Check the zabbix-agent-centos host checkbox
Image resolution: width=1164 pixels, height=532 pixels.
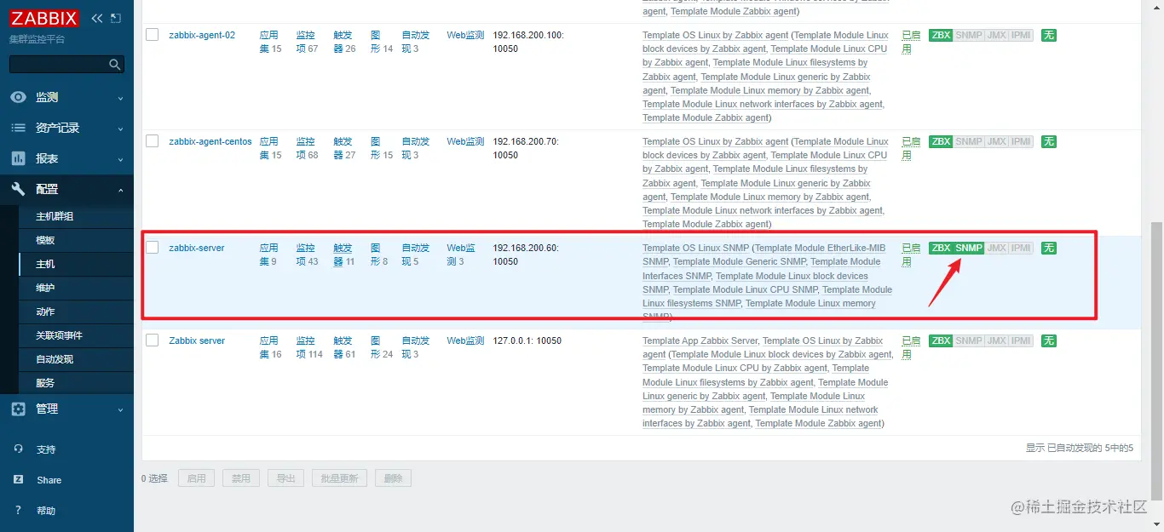[152, 141]
